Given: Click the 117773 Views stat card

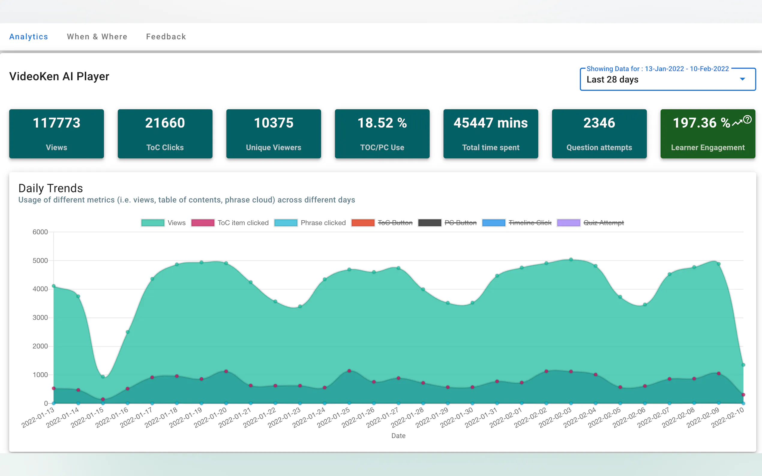Looking at the screenshot, I should 56,134.
